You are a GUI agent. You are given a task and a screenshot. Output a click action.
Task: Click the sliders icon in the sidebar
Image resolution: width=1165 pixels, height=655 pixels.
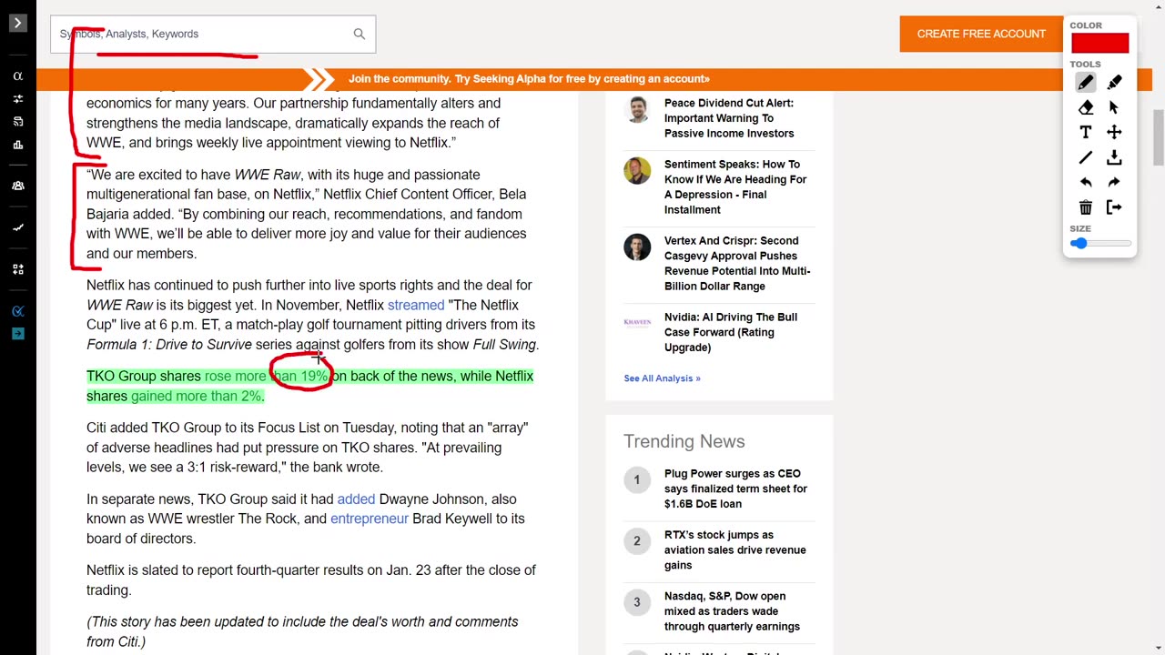(x=17, y=99)
